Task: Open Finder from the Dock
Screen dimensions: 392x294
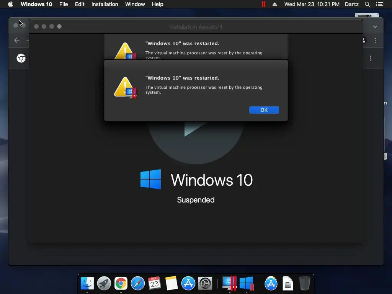Action: coord(87,284)
